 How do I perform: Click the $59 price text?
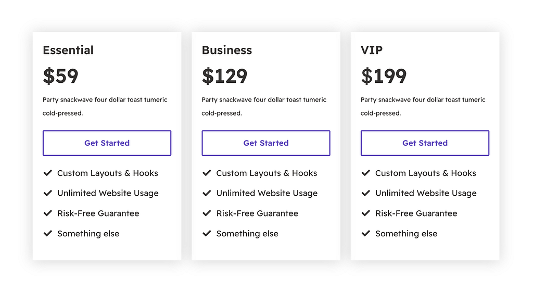[x=60, y=76]
